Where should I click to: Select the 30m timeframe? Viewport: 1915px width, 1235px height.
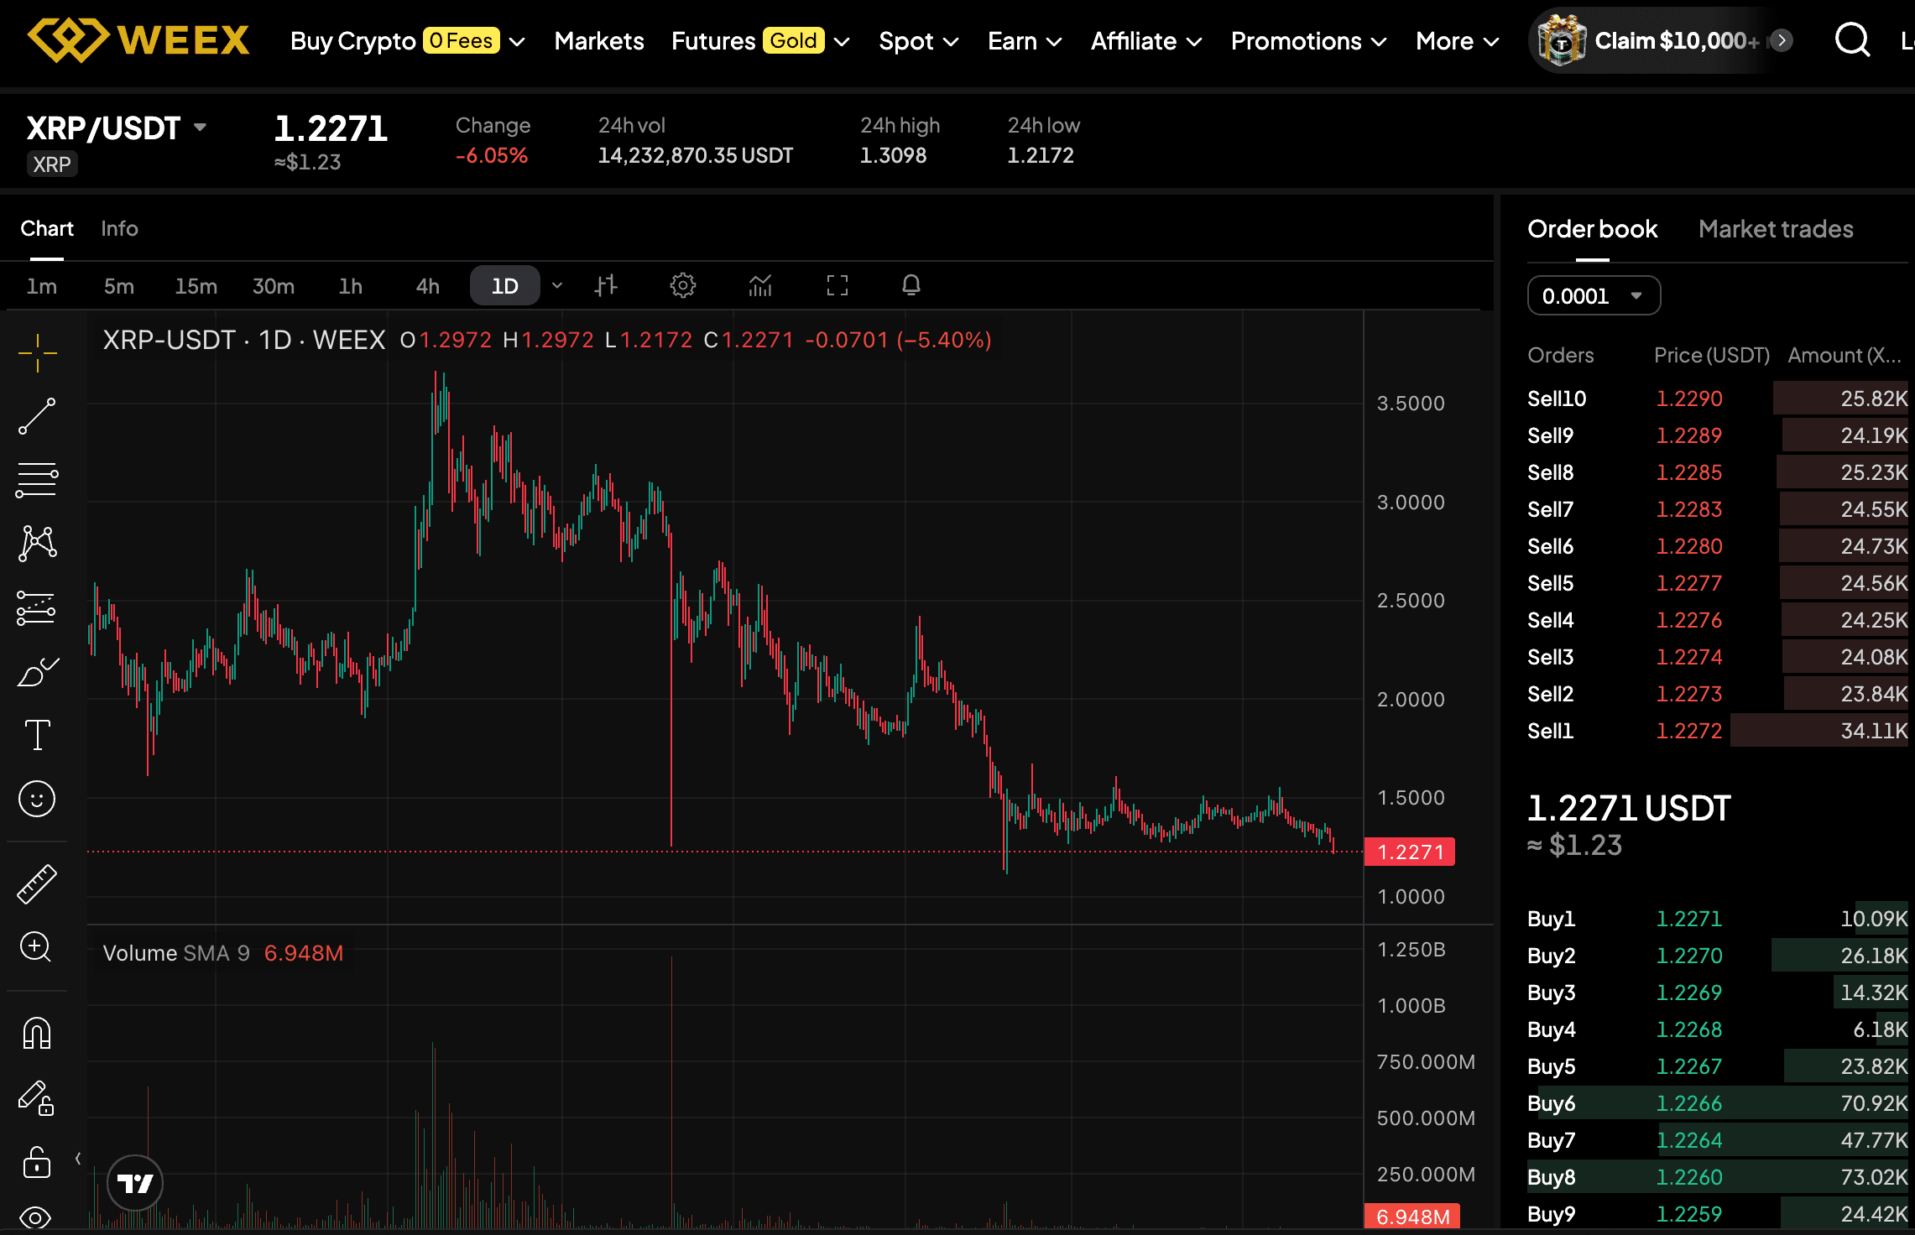pos(274,286)
